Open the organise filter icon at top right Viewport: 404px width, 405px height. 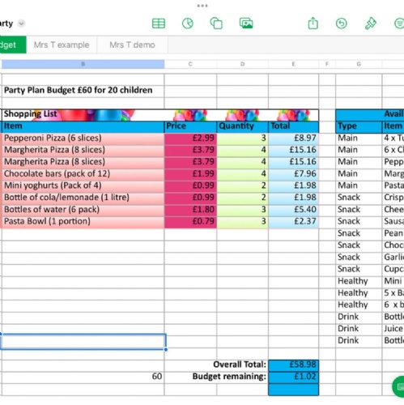point(399,23)
